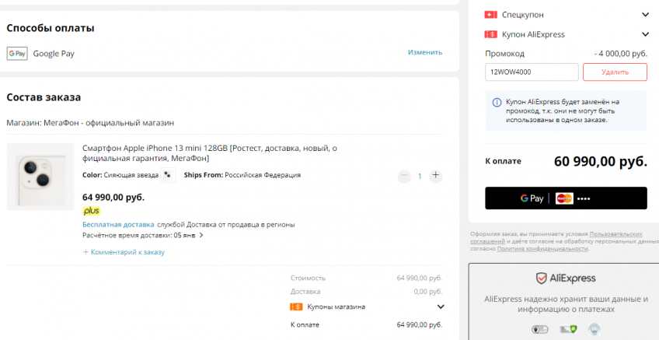Open estimated delivery time details arrow

click(201, 235)
